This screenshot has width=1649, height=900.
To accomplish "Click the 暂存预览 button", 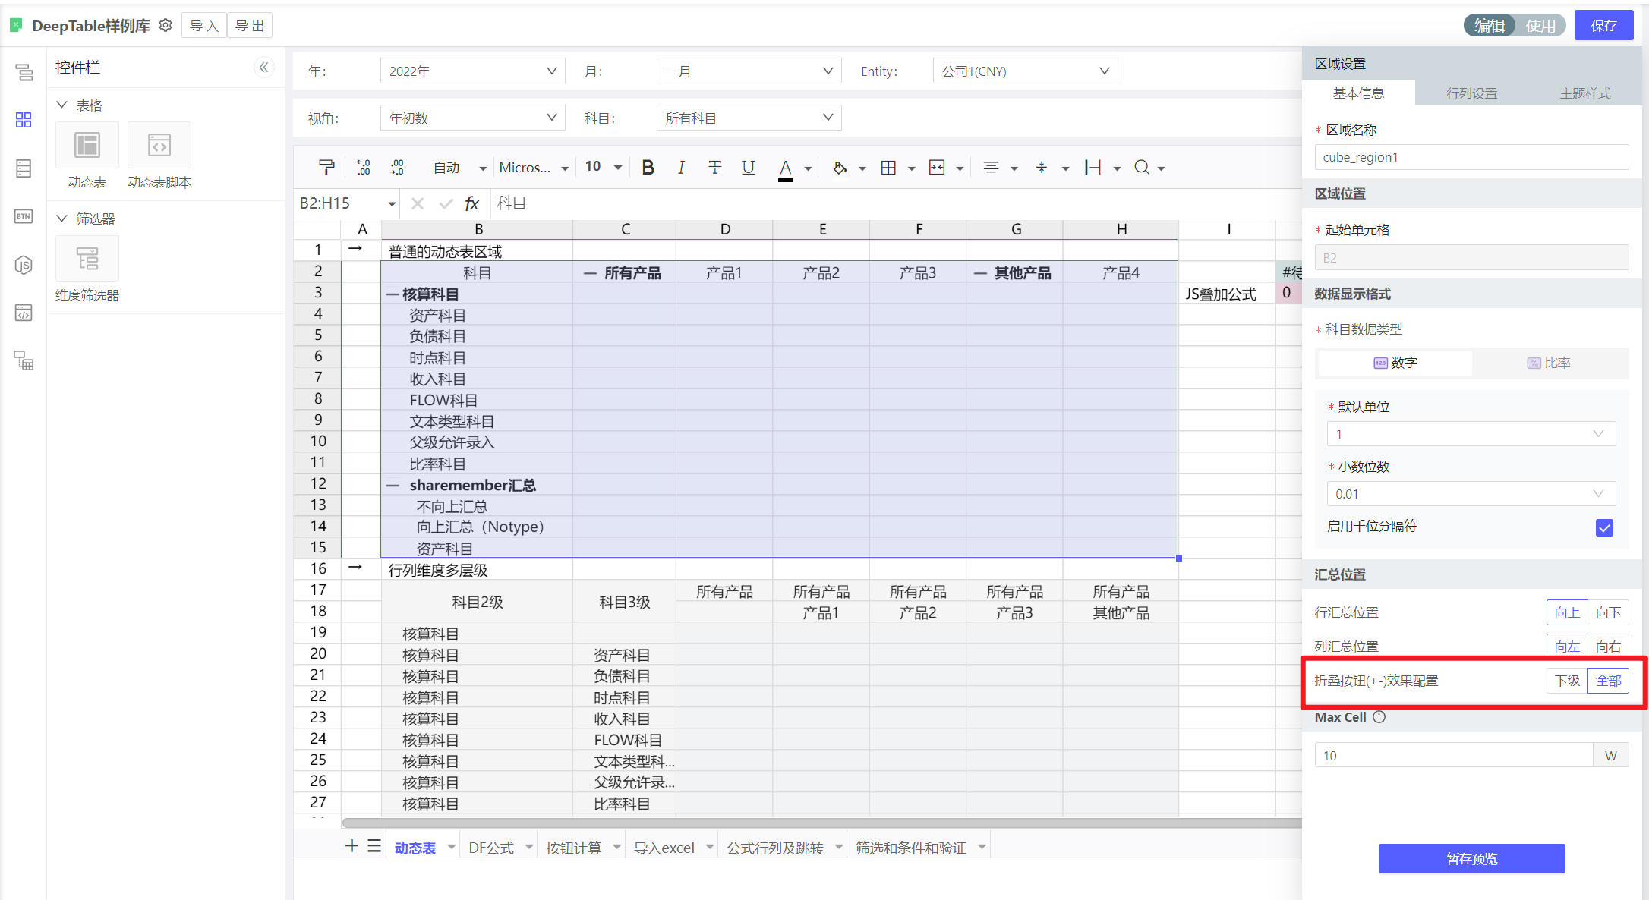I will click(1471, 859).
